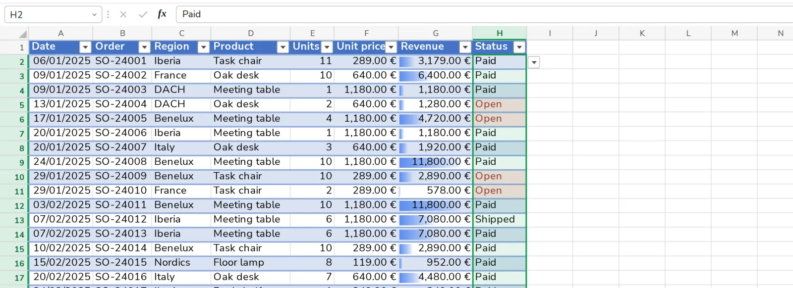793x288 pixels.
Task: Select column M header
Action: tap(735, 33)
